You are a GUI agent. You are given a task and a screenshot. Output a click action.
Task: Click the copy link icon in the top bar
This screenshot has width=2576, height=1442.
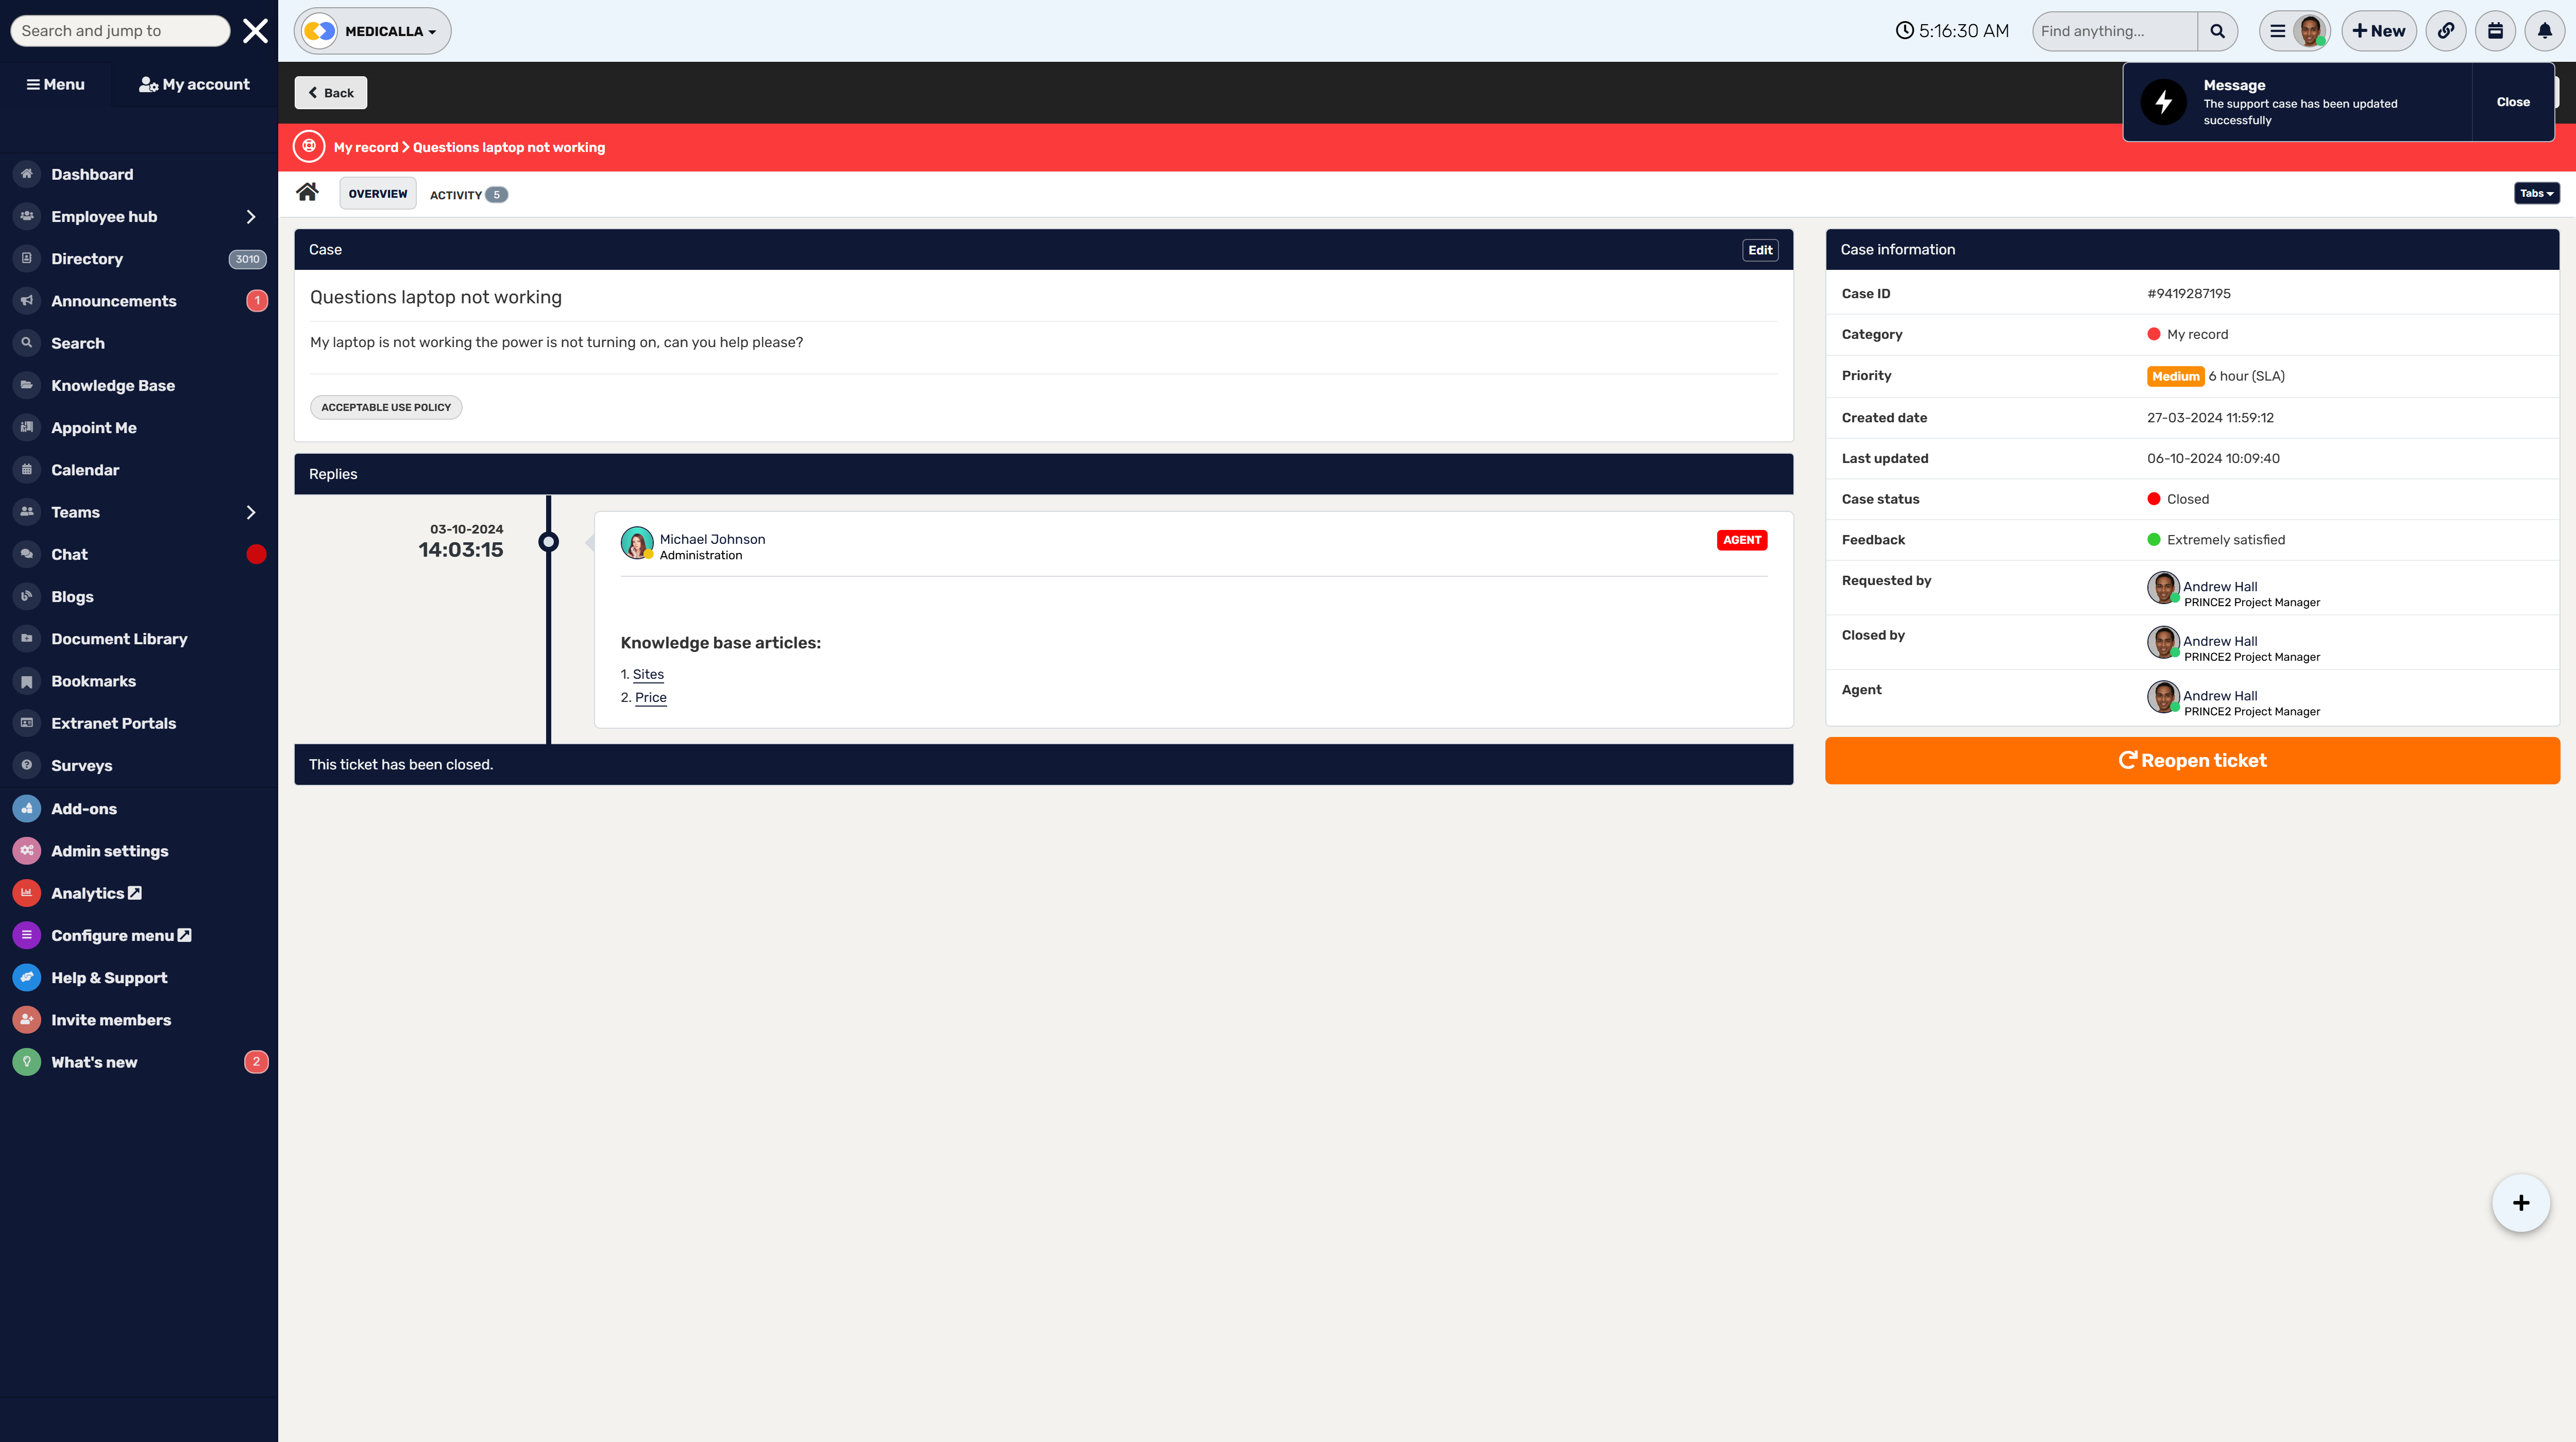(2446, 31)
